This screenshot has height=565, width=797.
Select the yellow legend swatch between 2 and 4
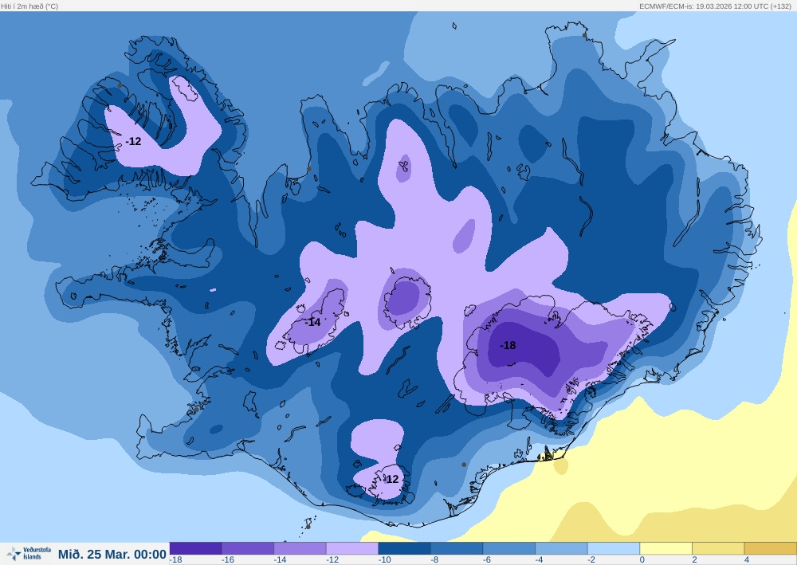(x=718, y=548)
